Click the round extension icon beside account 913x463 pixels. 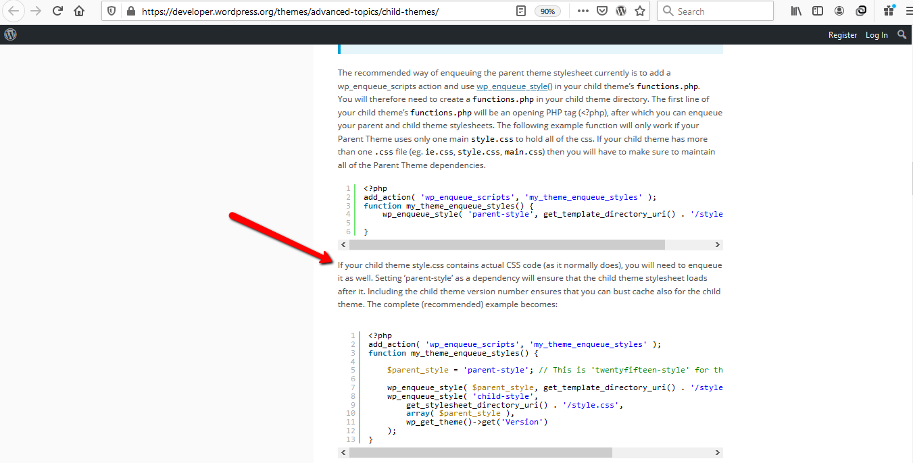[861, 11]
